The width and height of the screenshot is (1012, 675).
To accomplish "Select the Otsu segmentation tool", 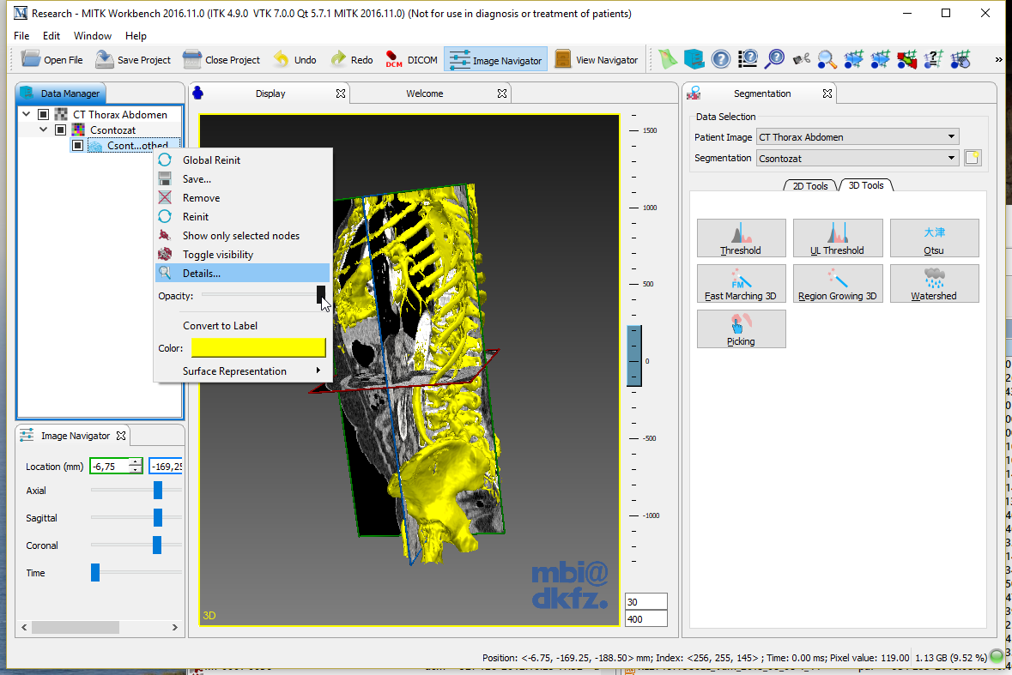I will tap(934, 238).
